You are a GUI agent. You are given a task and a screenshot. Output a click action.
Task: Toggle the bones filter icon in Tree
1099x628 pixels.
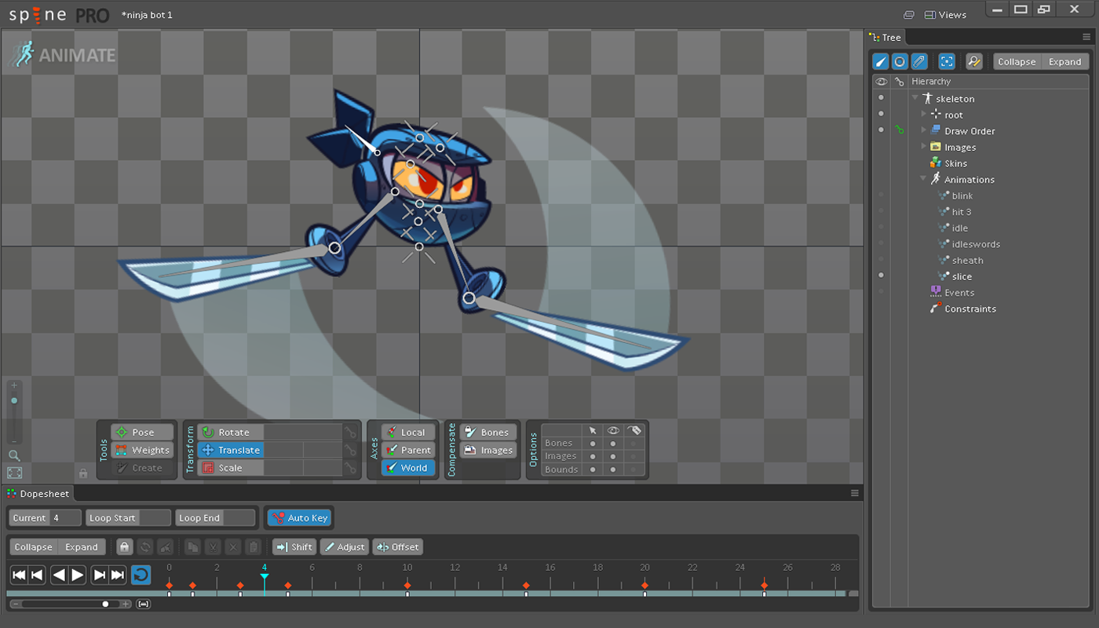click(x=881, y=61)
